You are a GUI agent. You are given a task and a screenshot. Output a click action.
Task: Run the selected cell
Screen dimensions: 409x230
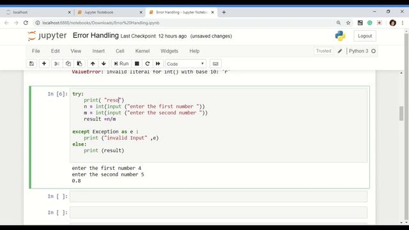[x=121, y=64]
